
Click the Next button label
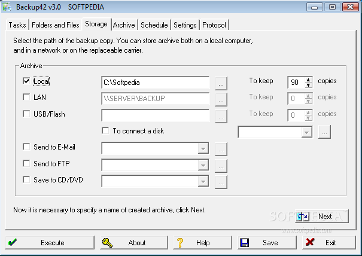[x=325, y=217]
